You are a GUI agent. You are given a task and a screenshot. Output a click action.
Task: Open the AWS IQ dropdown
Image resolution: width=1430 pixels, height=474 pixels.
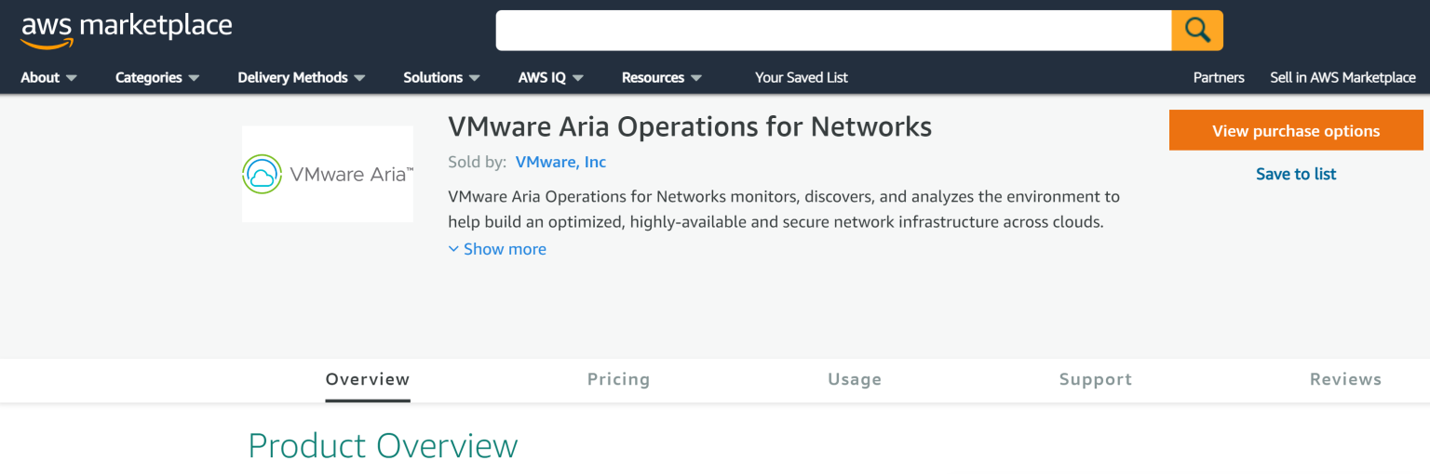click(x=550, y=77)
